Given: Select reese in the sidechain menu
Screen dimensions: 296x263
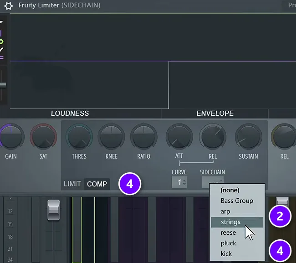Looking at the screenshot, I should tap(237, 232).
